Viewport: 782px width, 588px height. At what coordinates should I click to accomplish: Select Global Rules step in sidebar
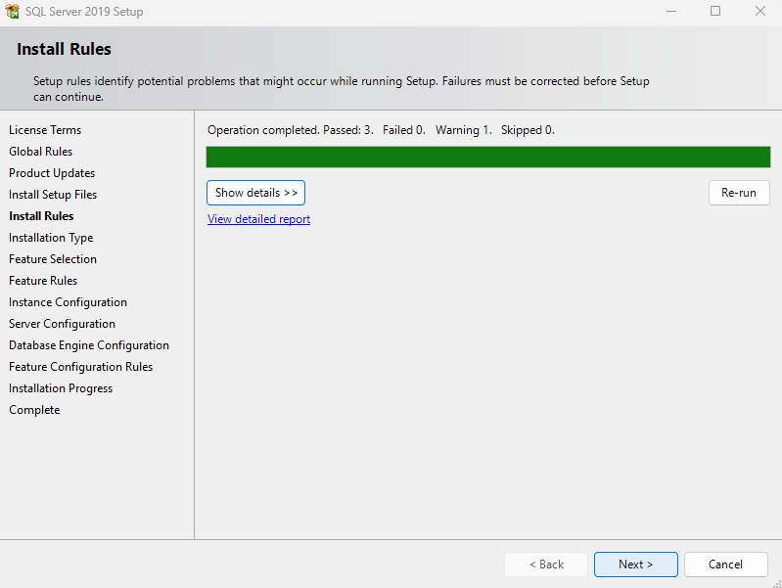click(40, 152)
